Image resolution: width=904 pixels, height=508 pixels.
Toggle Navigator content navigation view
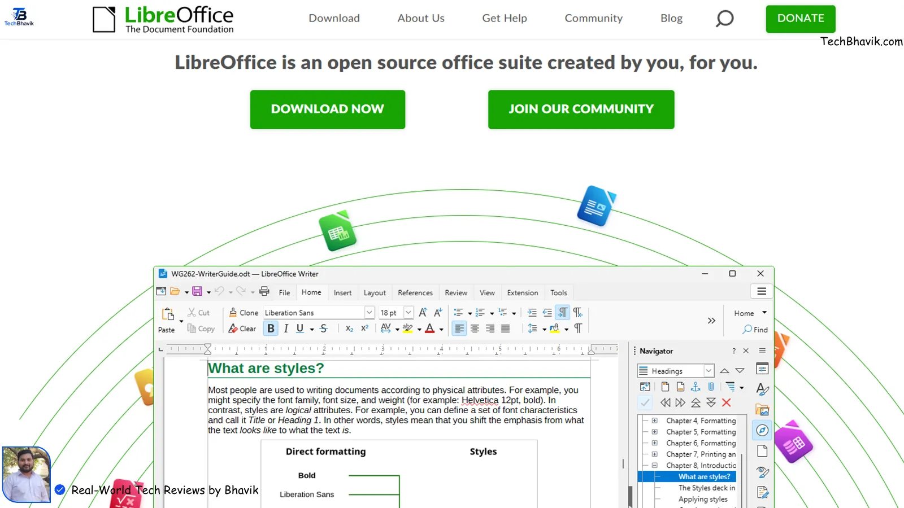[645, 387]
